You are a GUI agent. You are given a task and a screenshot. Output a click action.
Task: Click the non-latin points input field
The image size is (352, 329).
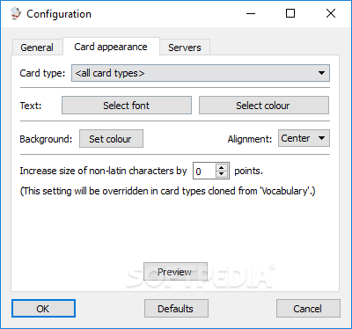pos(205,171)
